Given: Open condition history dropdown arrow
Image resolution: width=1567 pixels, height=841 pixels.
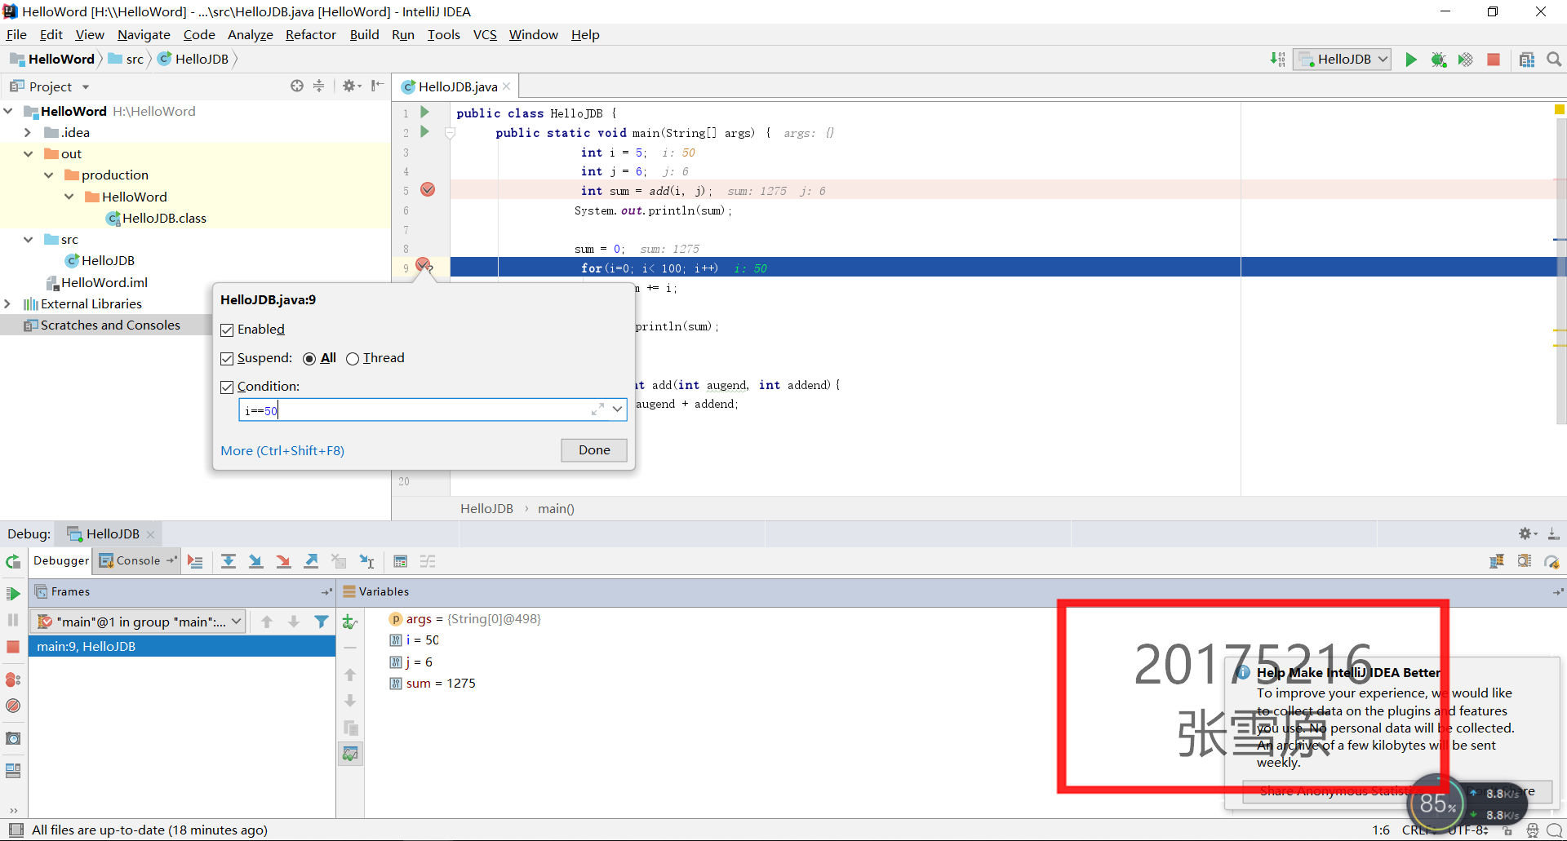Looking at the screenshot, I should pyautogui.click(x=618, y=409).
